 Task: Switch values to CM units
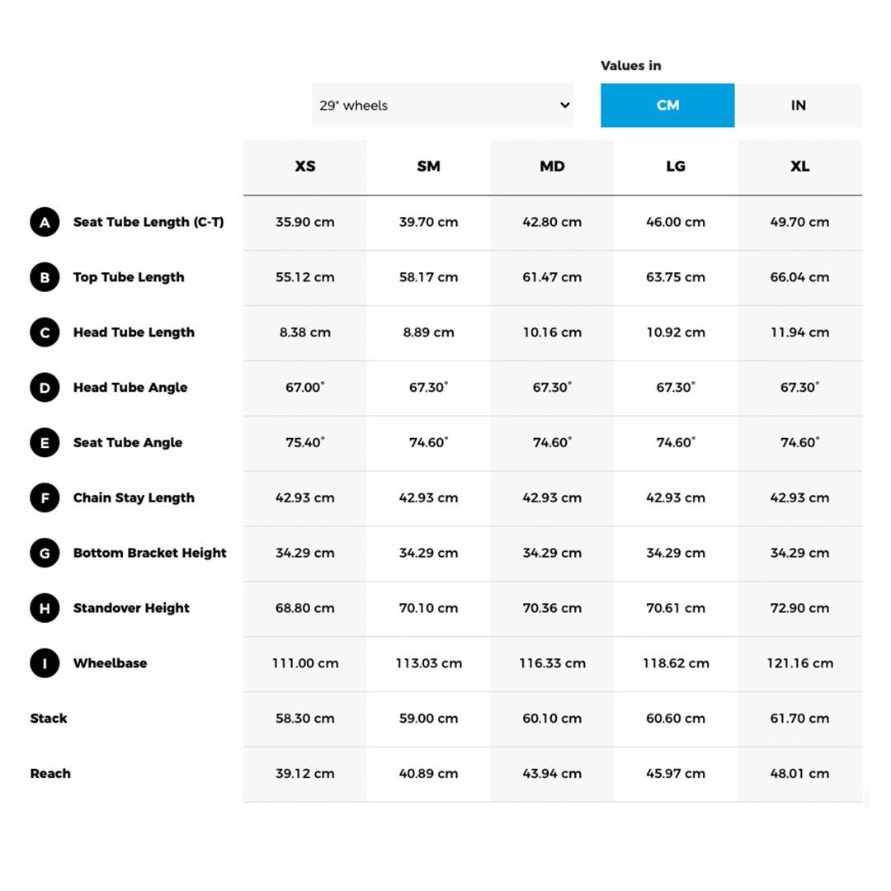667,106
